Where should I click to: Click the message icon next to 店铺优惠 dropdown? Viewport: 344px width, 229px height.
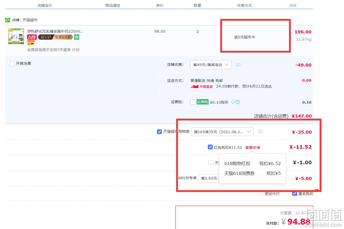point(238,65)
